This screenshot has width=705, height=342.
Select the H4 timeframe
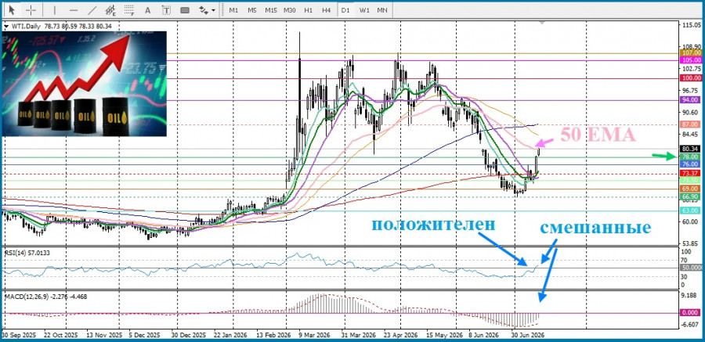(x=327, y=9)
